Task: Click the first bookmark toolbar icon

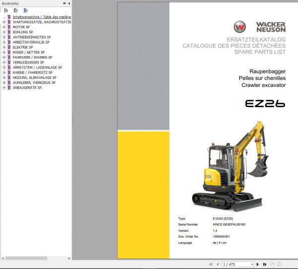Action: pos(6,10)
